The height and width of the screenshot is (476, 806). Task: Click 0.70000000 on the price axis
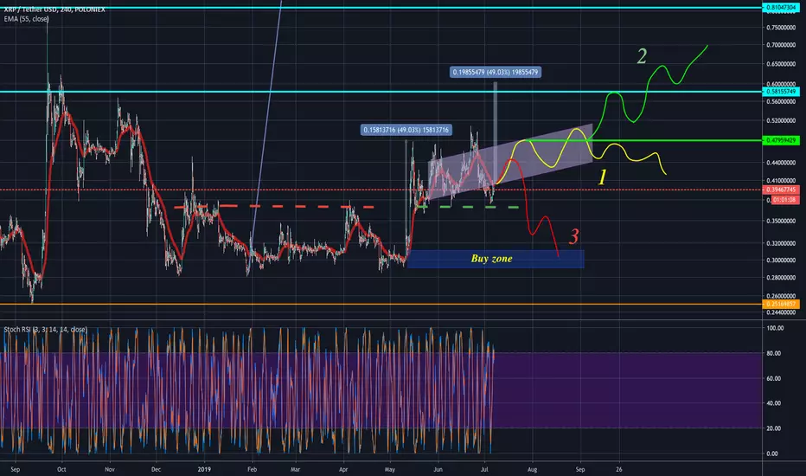781,45
